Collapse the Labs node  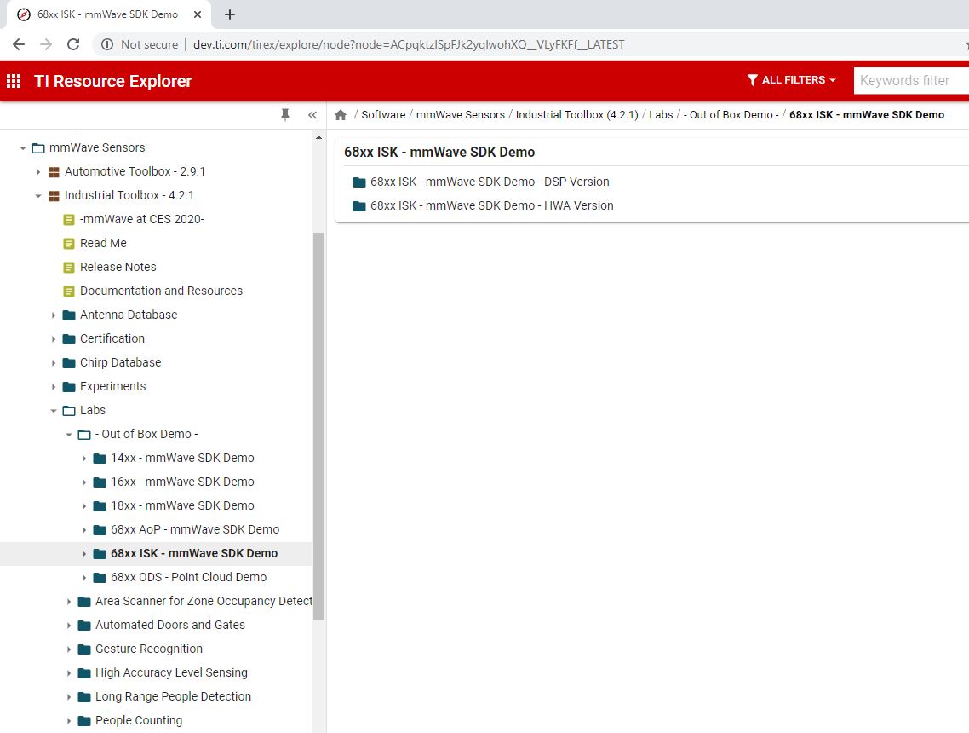click(54, 411)
